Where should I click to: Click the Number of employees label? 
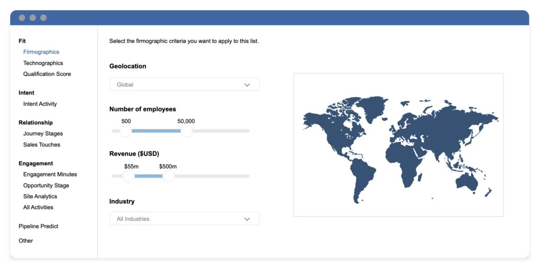pos(143,109)
